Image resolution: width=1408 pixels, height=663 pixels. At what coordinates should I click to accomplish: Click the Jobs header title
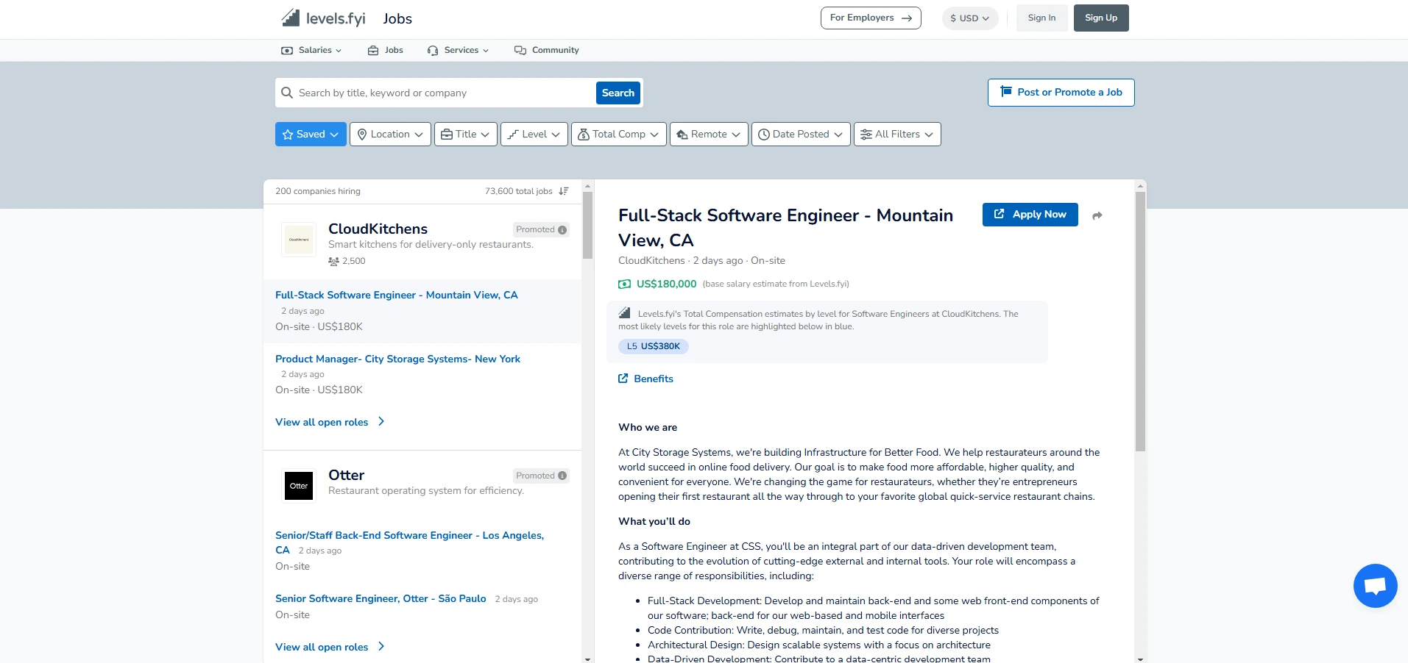pos(397,18)
